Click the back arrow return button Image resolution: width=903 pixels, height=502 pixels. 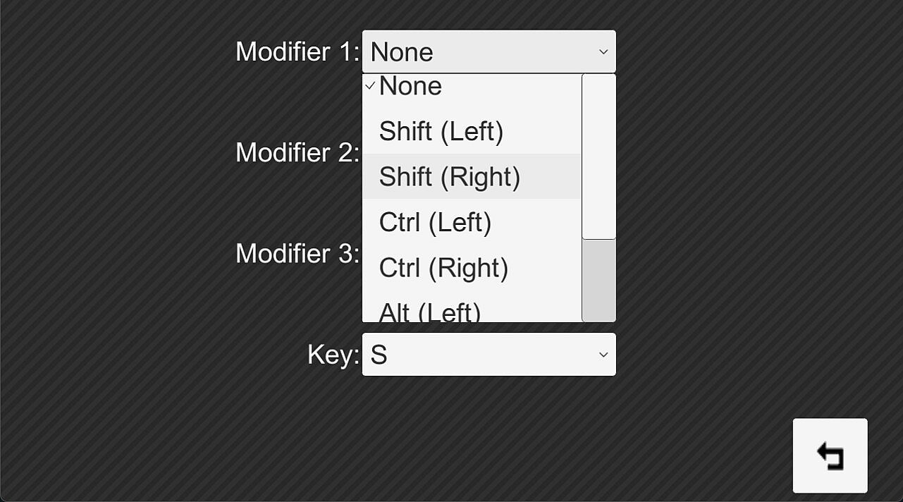(830, 455)
